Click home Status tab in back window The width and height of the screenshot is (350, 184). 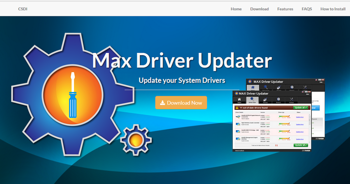[x=253, y=87]
